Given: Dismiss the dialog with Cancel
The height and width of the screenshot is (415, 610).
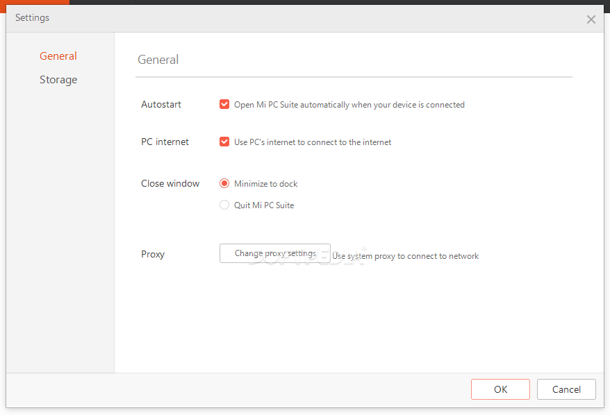Looking at the screenshot, I should (x=566, y=389).
